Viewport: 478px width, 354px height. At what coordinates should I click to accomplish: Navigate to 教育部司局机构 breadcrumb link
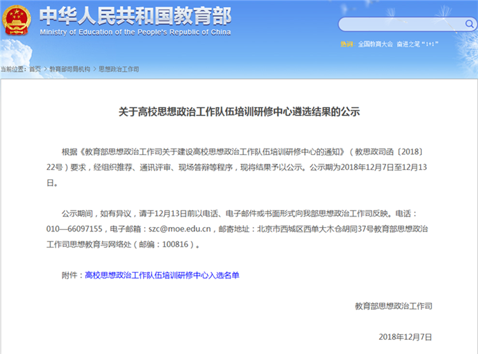[69, 69]
